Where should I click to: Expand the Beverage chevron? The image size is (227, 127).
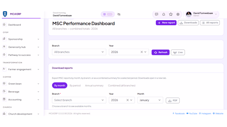pos(38,92)
